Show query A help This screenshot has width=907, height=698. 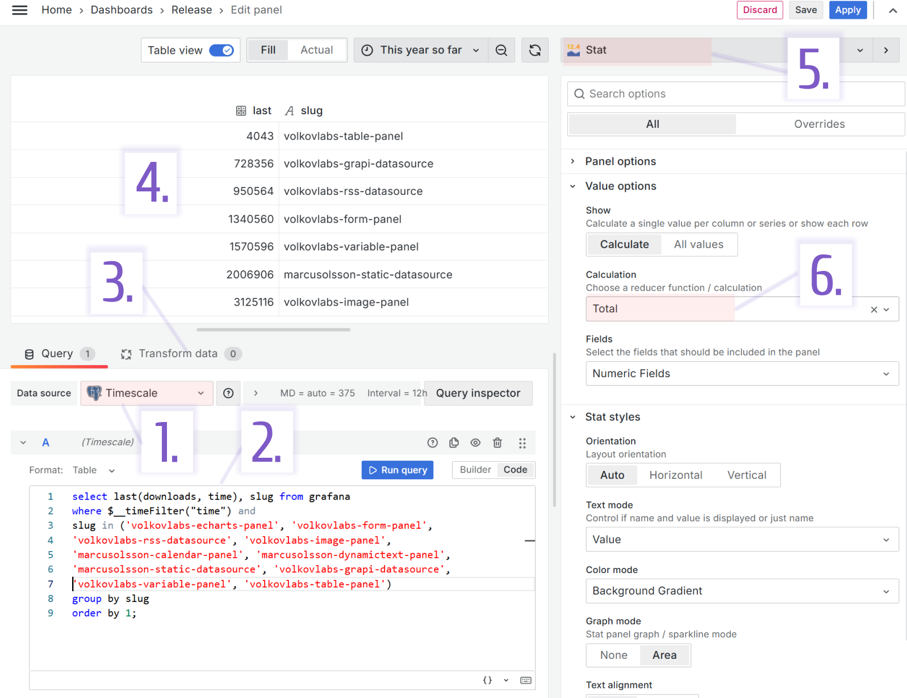coord(433,443)
